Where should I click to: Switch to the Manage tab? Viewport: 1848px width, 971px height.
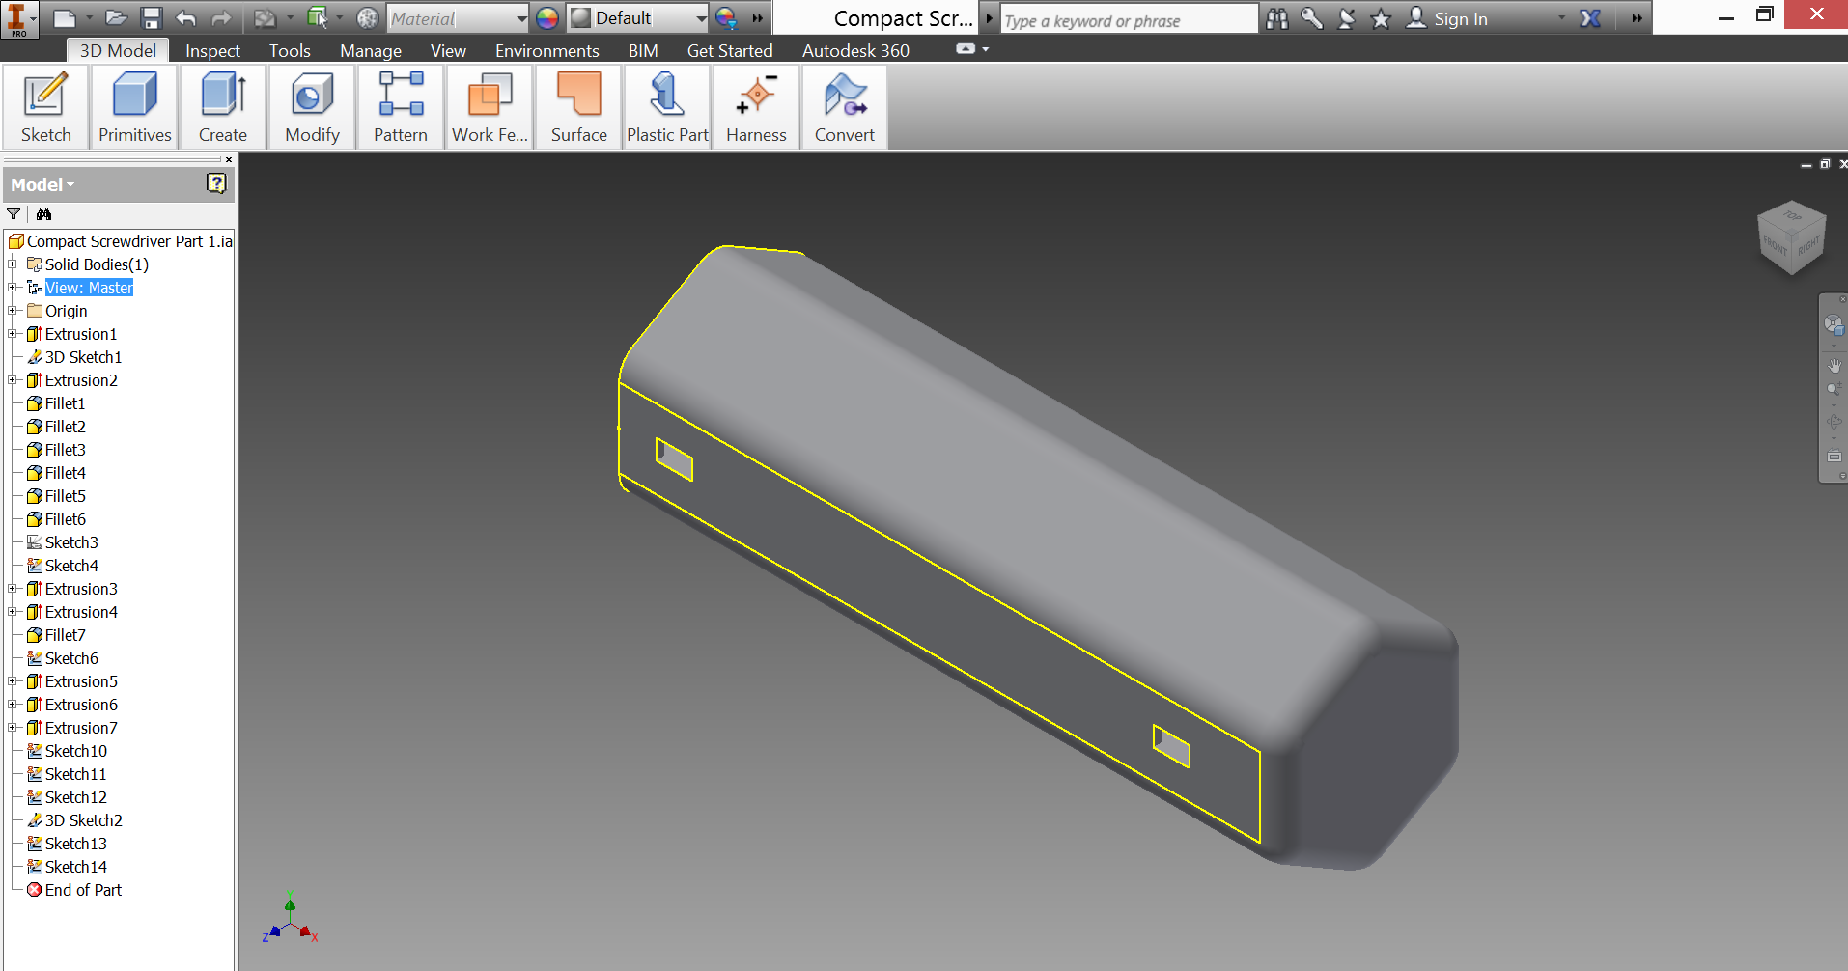point(371,50)
